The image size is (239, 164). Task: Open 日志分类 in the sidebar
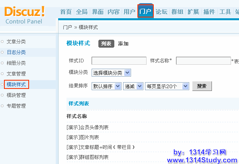[x=16, y=52]
